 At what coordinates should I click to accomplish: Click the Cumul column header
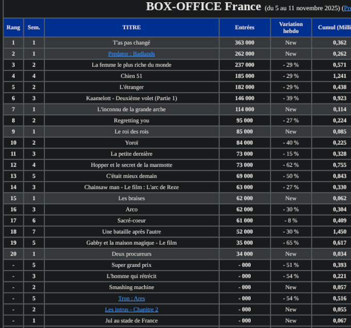pos(333,27)
